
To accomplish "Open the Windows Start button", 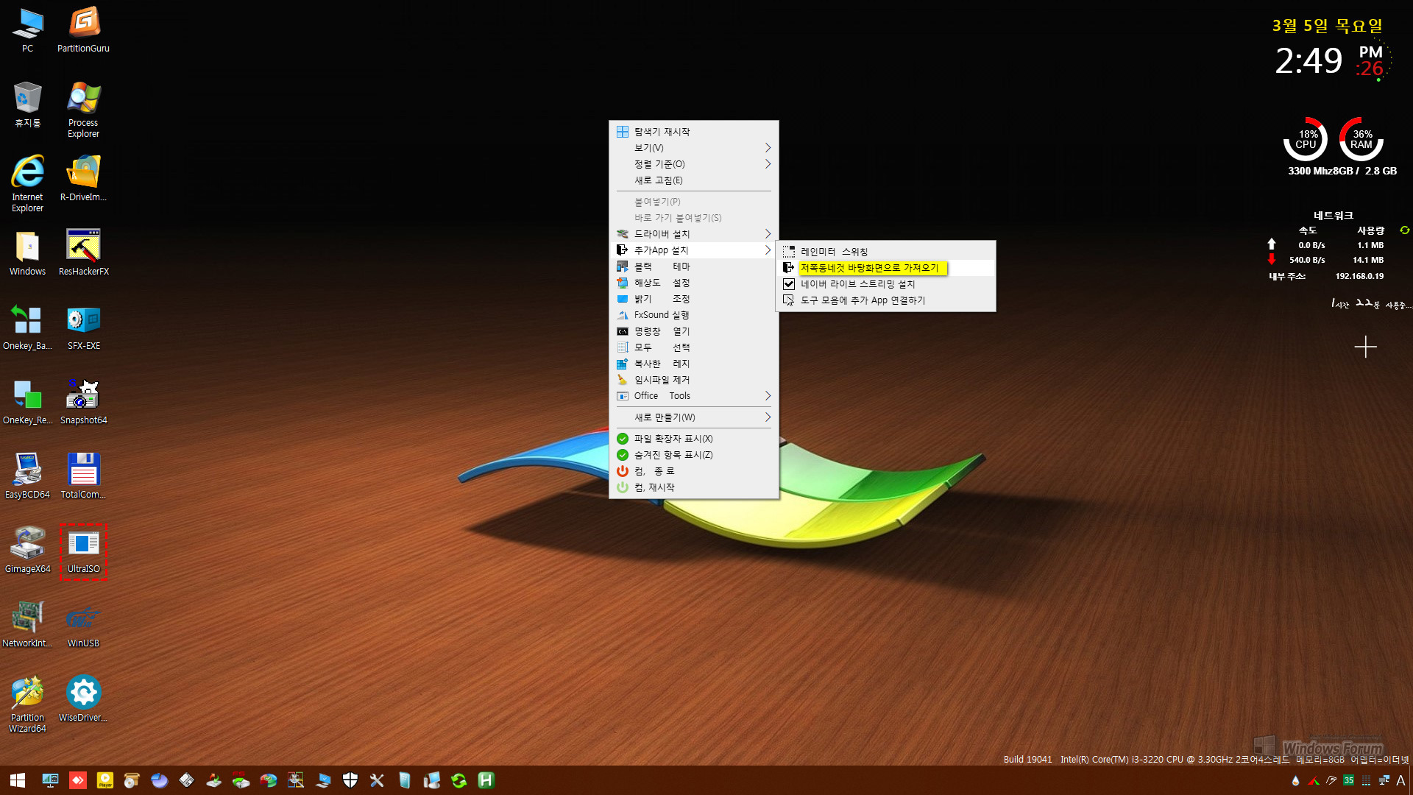I will point(18,780).
